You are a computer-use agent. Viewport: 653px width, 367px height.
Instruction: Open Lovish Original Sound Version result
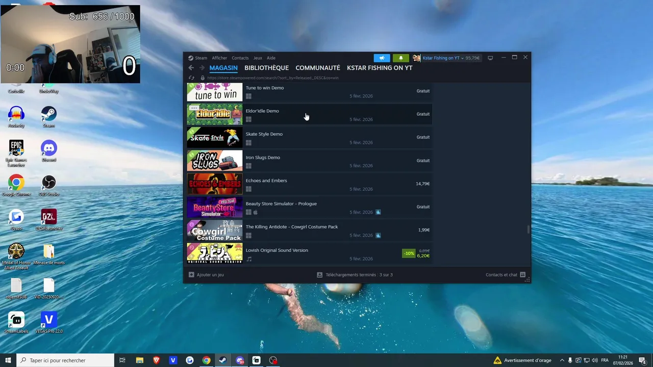tap(309, 254)
